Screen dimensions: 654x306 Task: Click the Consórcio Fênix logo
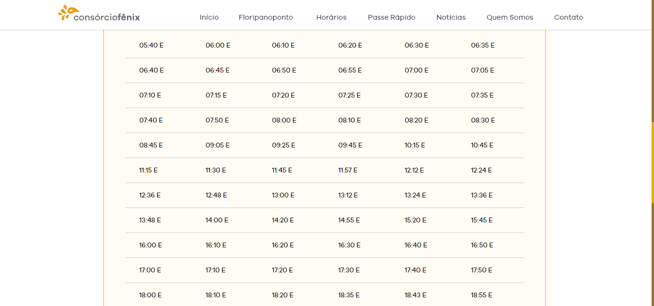99,14
